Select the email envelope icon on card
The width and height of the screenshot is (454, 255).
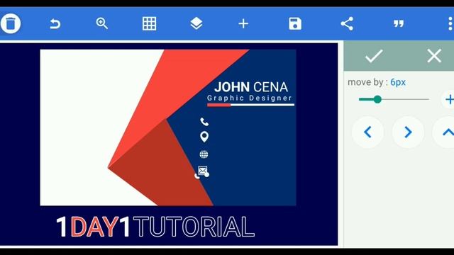203,171
